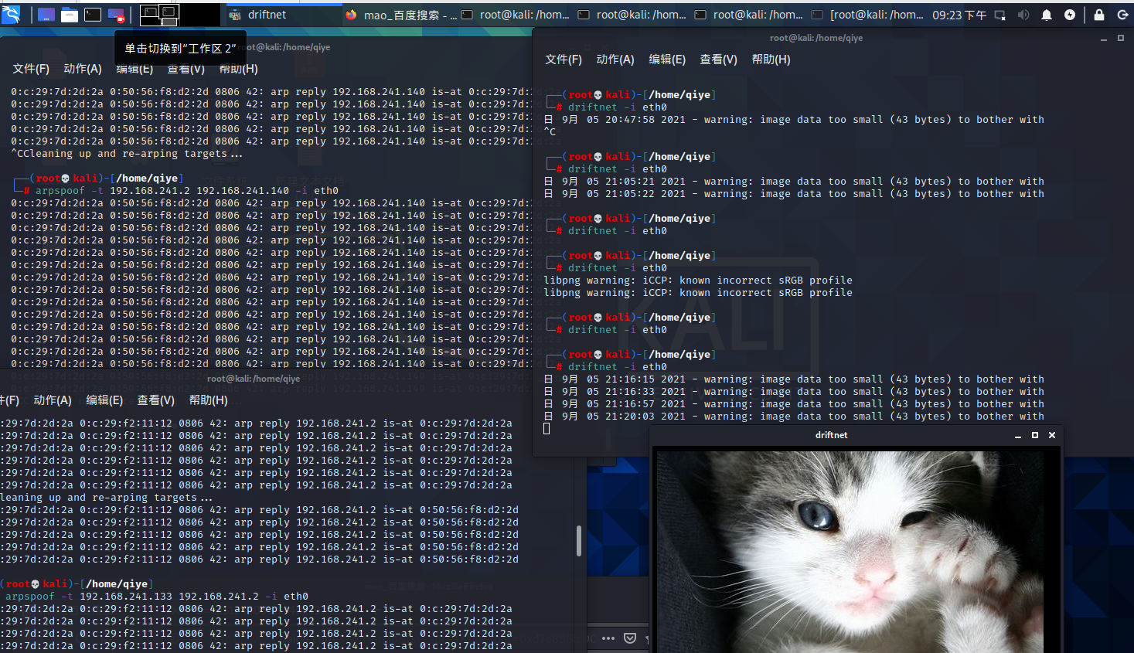The image size is (1134, 653).
Task: Click Firefox three-dots page actions icon
Action: coord(608,638)
